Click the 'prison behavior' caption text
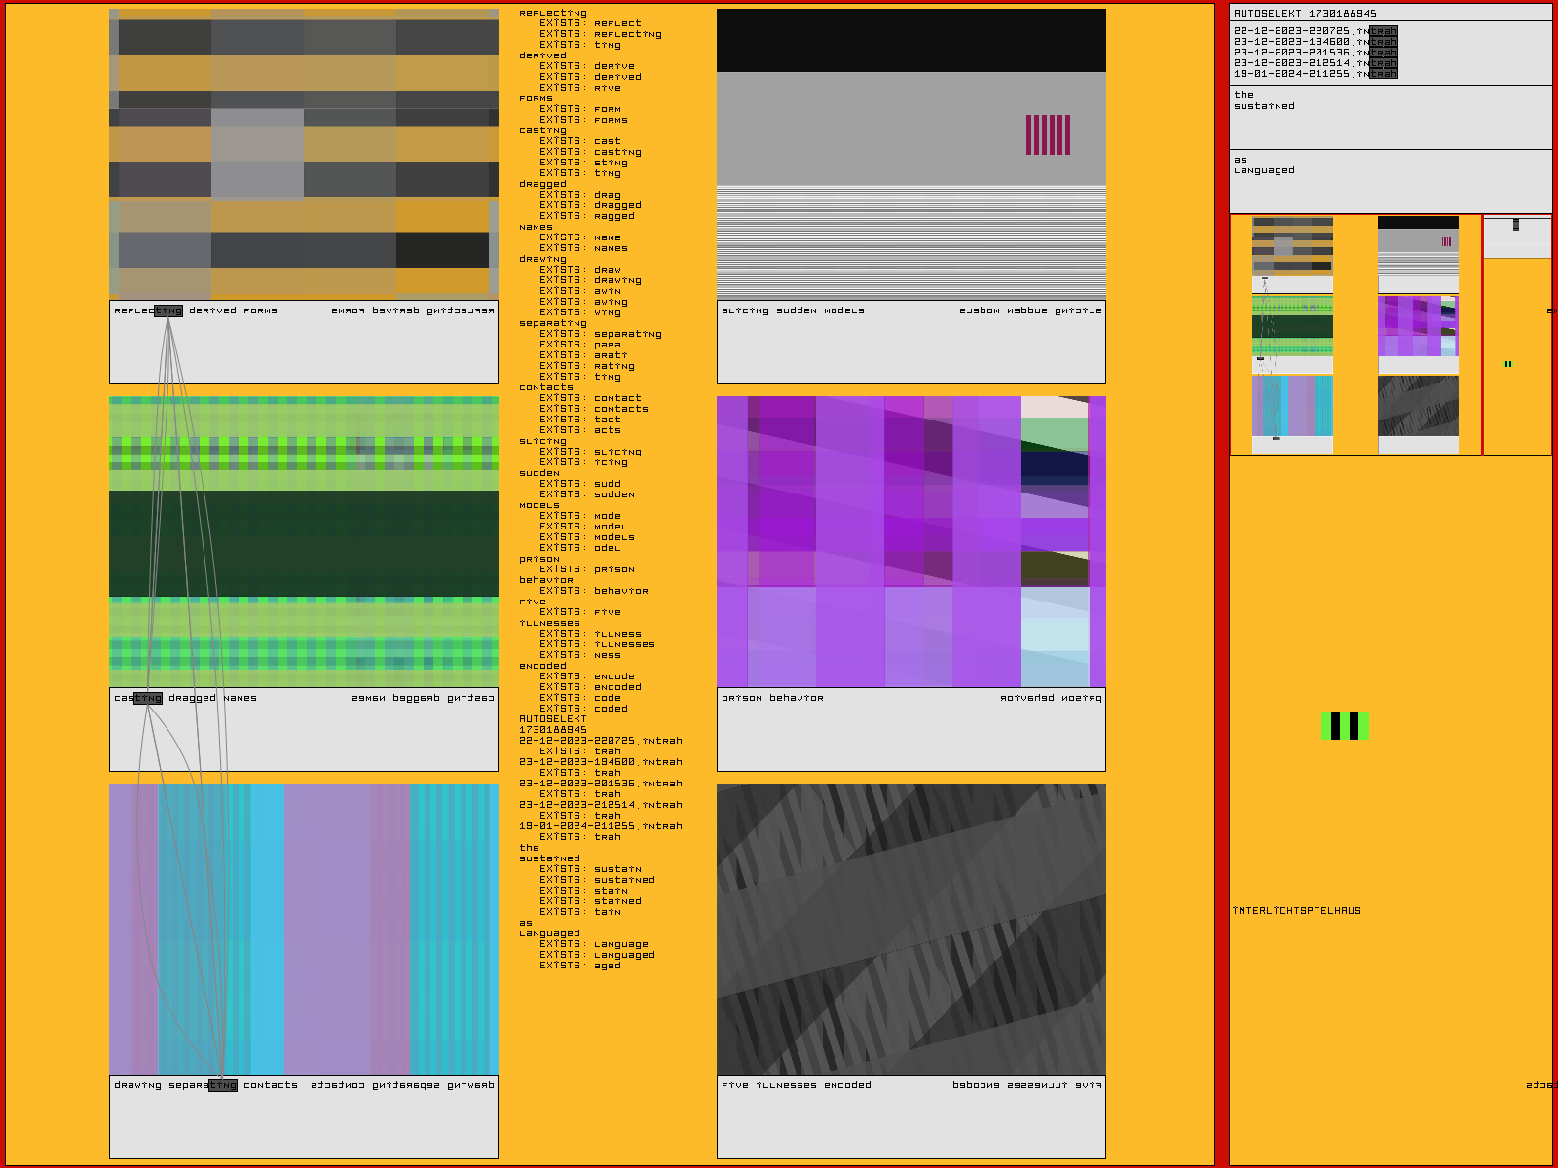1558x1168 pixels. 772,698
